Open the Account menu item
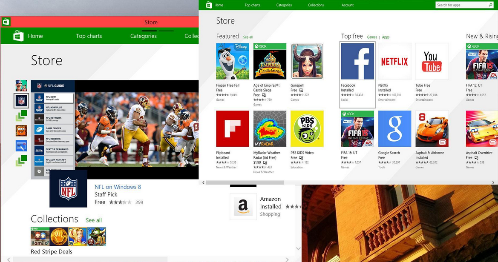 348,5
